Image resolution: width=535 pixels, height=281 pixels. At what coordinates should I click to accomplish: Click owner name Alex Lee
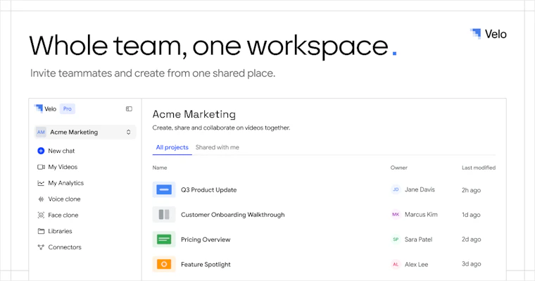[x=416, y=264]
